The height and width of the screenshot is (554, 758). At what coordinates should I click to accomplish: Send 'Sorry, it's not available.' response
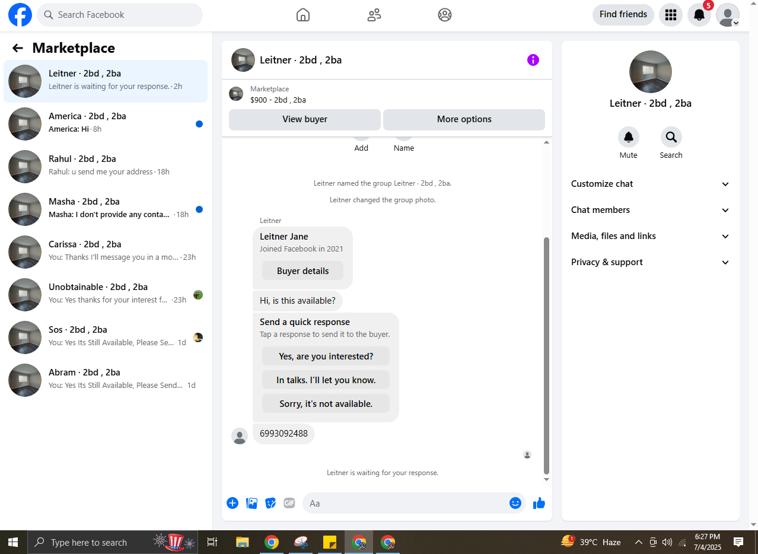coord(326,404)
